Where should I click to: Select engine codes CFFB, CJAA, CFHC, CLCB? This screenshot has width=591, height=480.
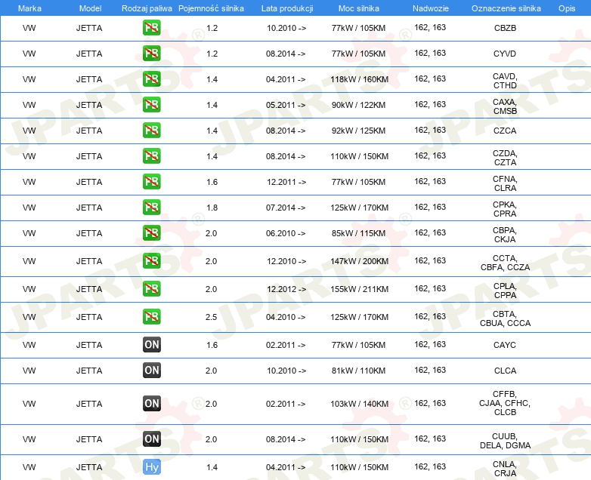tap(505, 403)
